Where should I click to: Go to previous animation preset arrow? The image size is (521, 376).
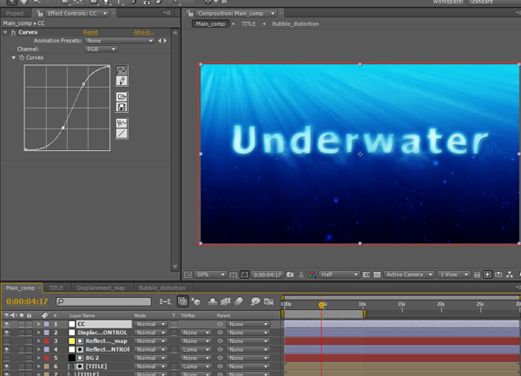(x=160, y=41)
